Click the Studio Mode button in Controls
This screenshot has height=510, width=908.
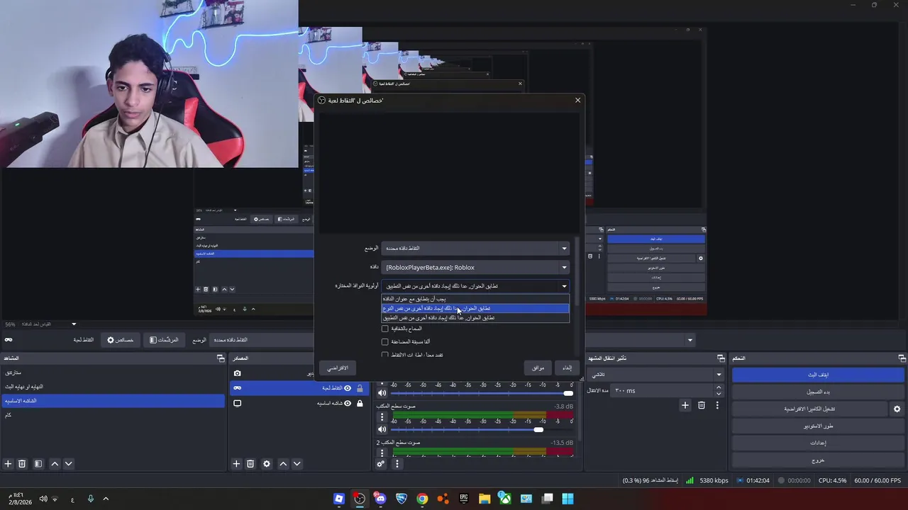click(818, 426)
